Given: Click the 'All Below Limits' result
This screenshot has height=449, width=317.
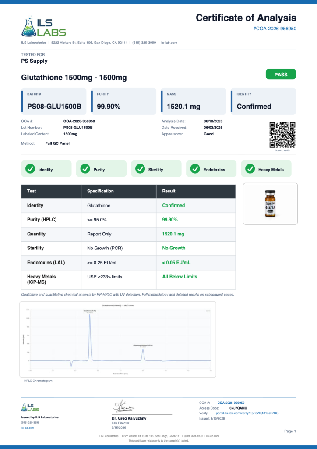Looking at the screenshot, I should tap(180, 277).
